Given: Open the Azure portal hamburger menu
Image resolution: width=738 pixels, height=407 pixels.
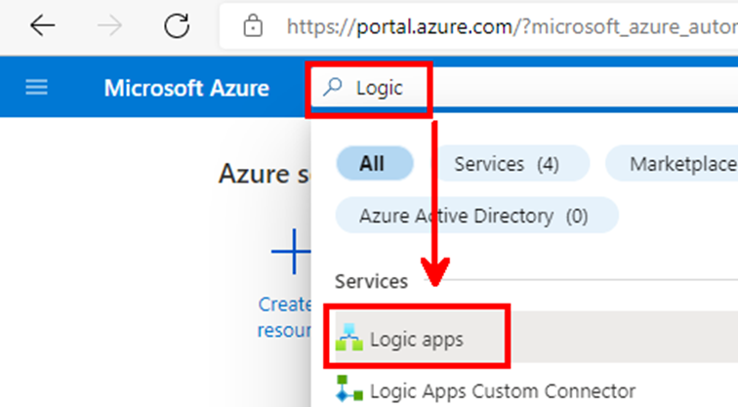Looking at the screenshot, I should pos(36,88).
